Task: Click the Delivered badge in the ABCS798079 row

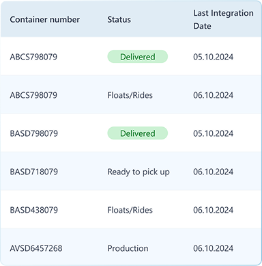Action: [x=138, y=57]
